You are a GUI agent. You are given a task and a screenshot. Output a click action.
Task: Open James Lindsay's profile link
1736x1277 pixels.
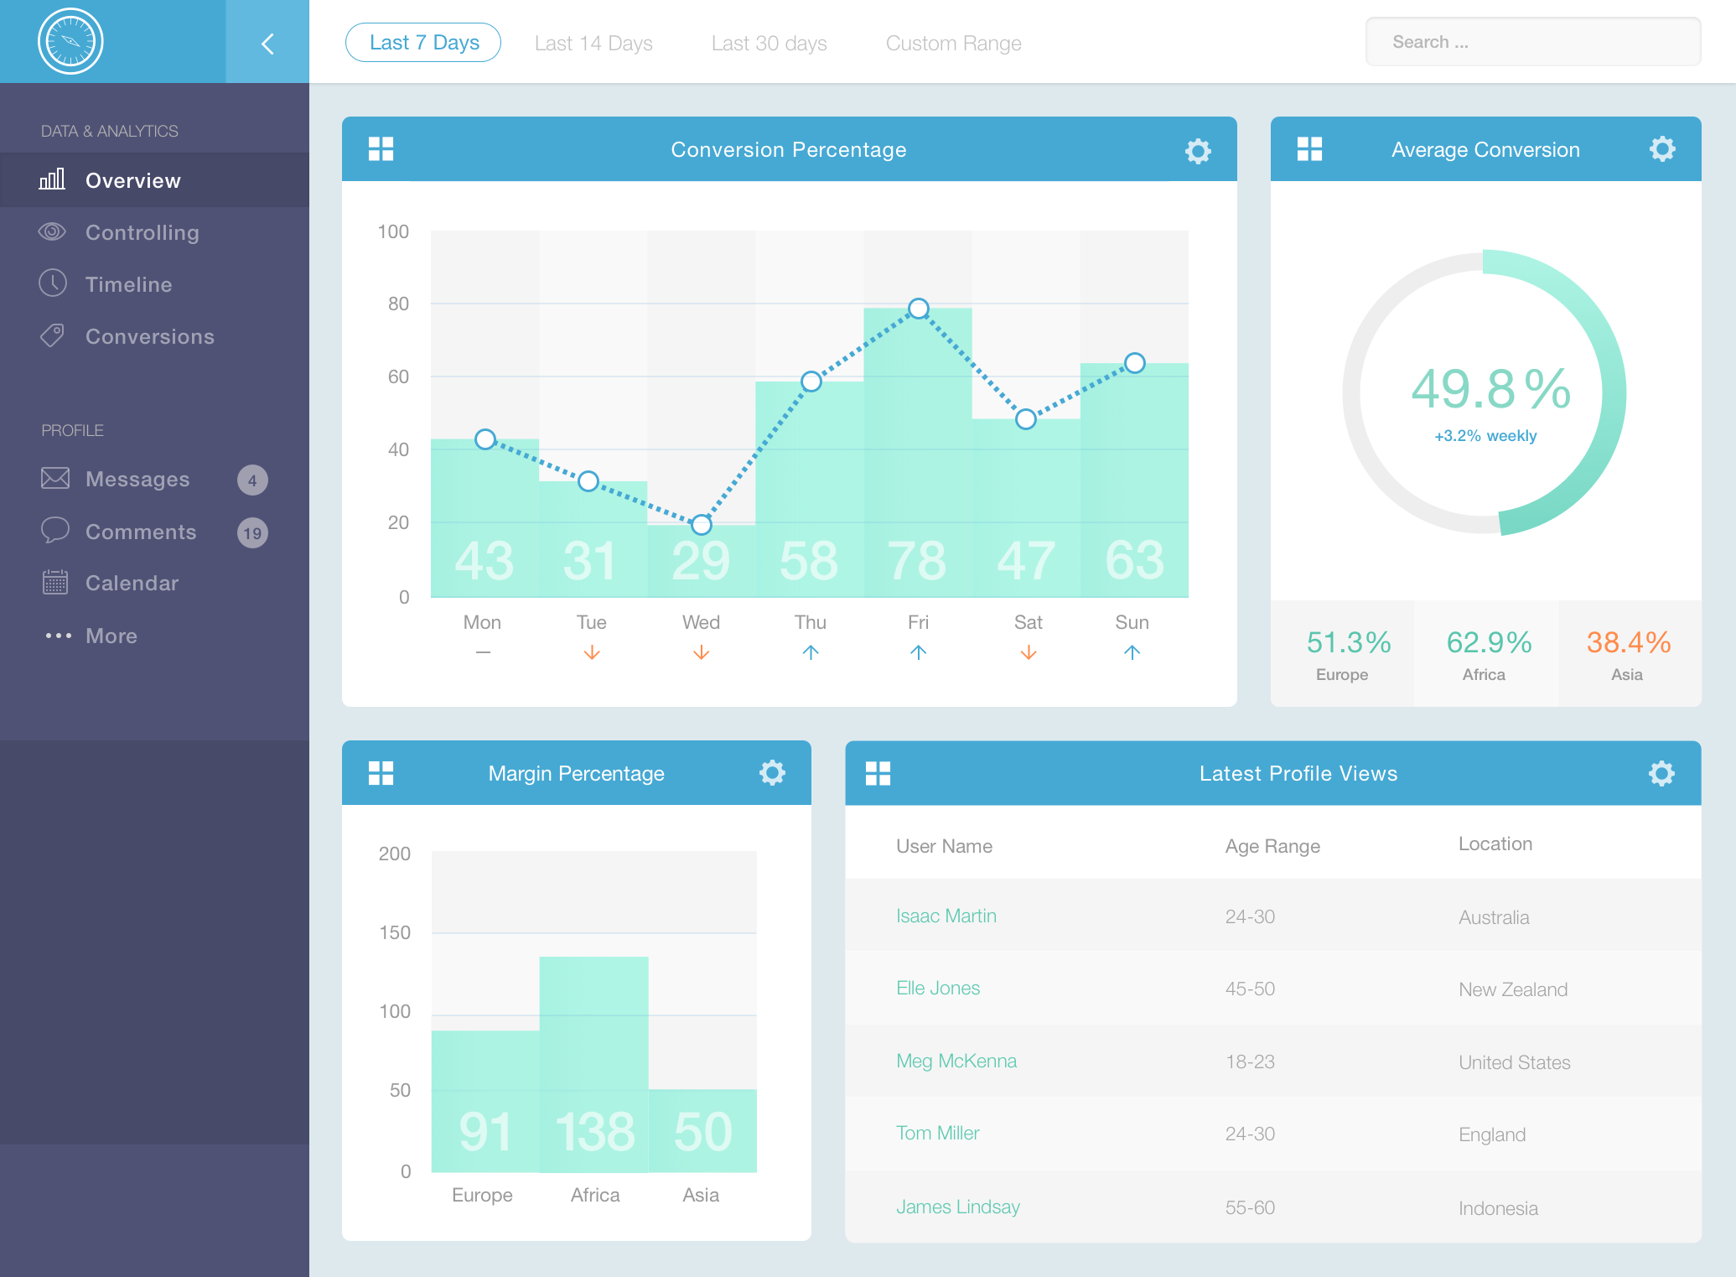[x=957, y=1207]
